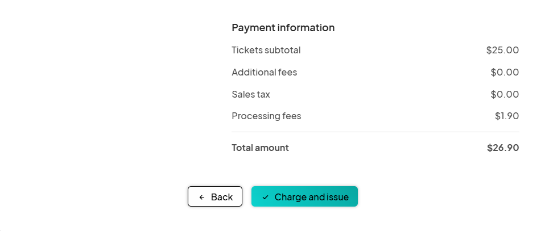Select the $0.00 value beside Additional fees
Image resolution: width=545 pixels, height=231 pixels.
click(x=505, y=72)
